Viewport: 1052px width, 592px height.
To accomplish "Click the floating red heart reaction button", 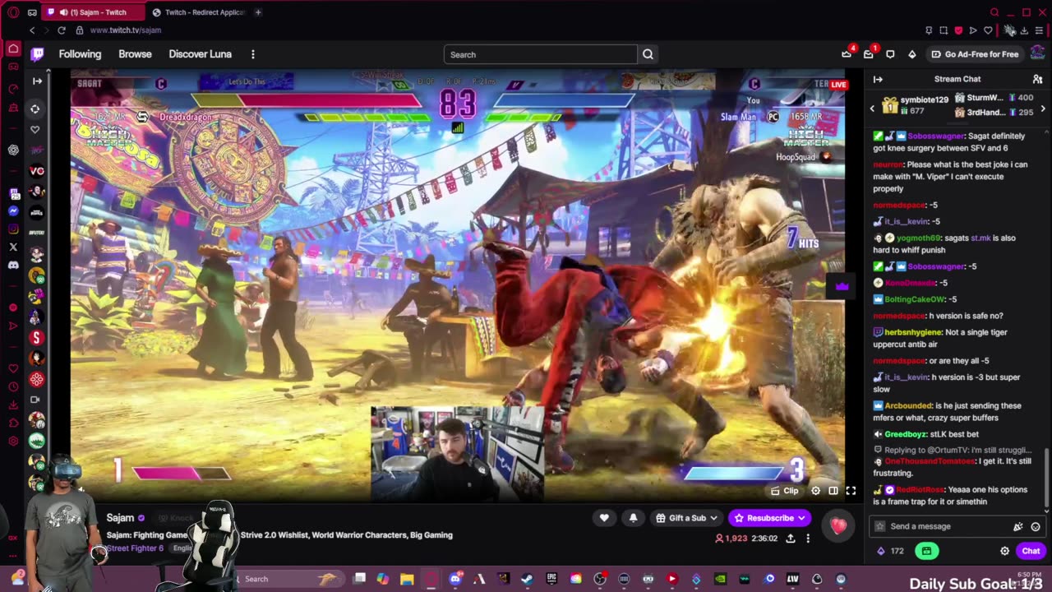I will [x=838, y=526].
